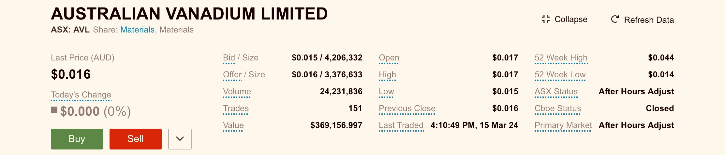Open the Materials sector link

tap(137, 30)
